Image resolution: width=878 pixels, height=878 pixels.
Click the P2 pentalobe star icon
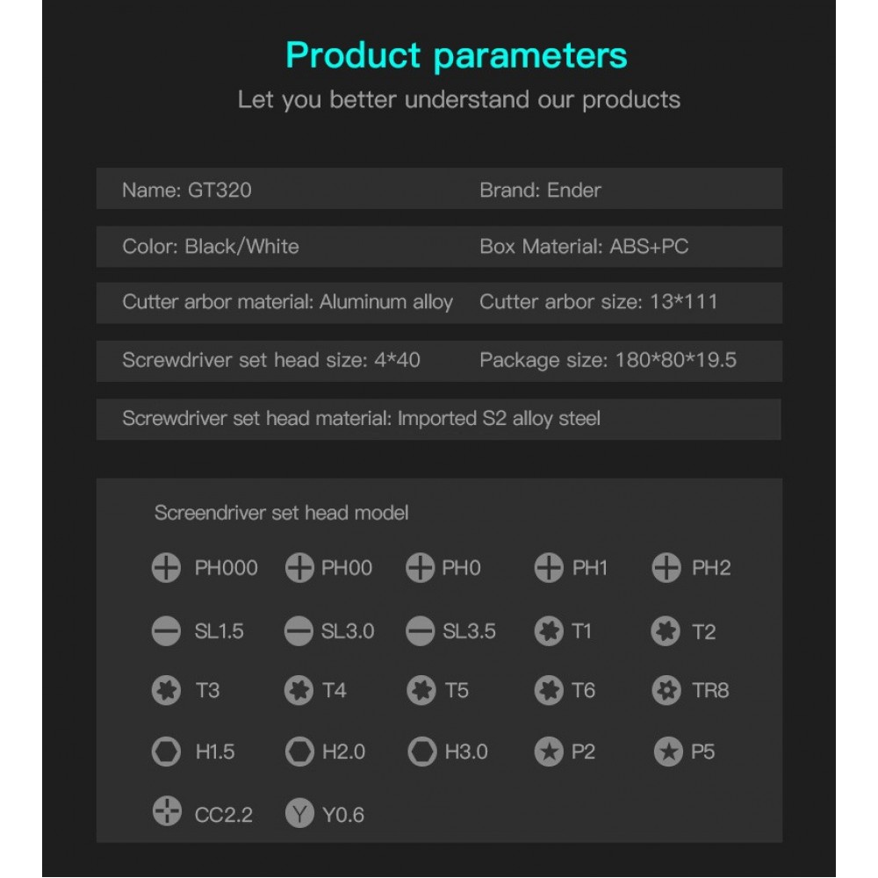pos(549,752)
